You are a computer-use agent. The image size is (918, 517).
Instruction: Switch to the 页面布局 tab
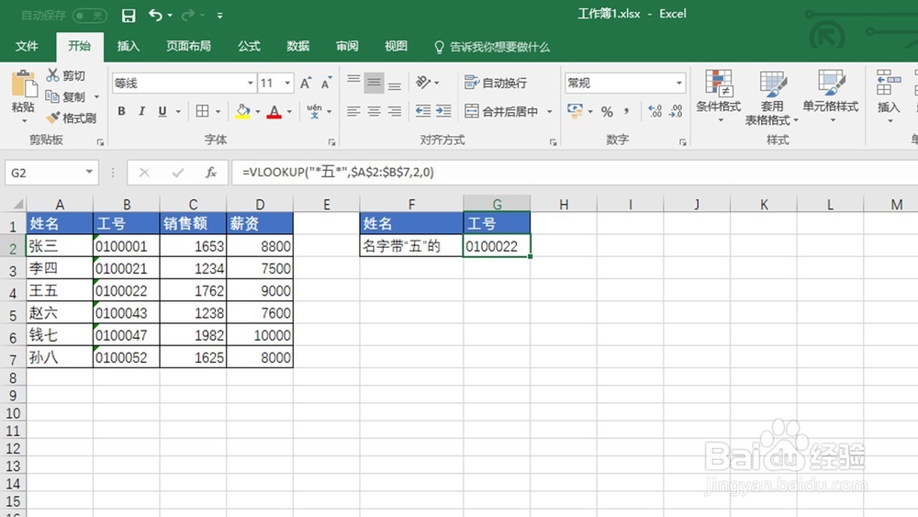tap(188, 46)
